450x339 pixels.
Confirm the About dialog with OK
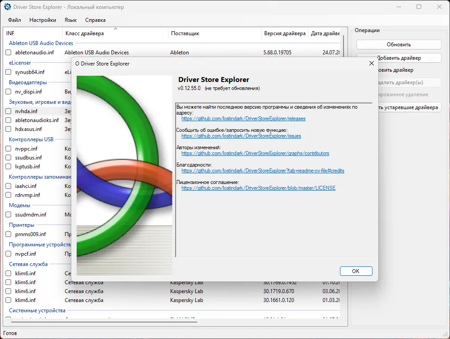(356, 271)
